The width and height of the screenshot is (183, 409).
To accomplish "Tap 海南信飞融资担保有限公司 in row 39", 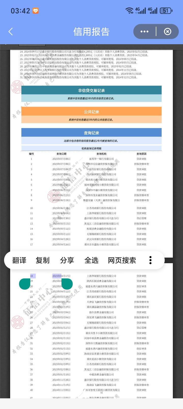I will pyautogui.click(x=101, y=385).
